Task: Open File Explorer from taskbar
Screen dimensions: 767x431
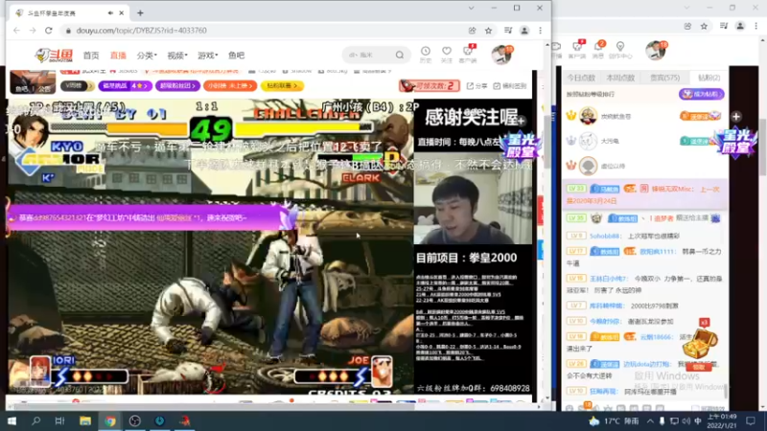Action: click(85, 420)
